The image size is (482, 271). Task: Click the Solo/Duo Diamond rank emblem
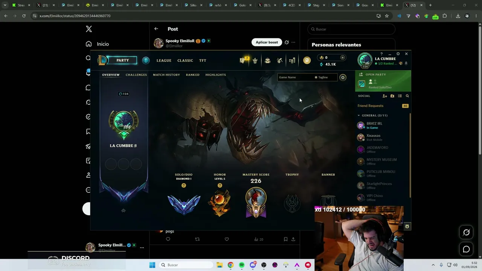184,204
